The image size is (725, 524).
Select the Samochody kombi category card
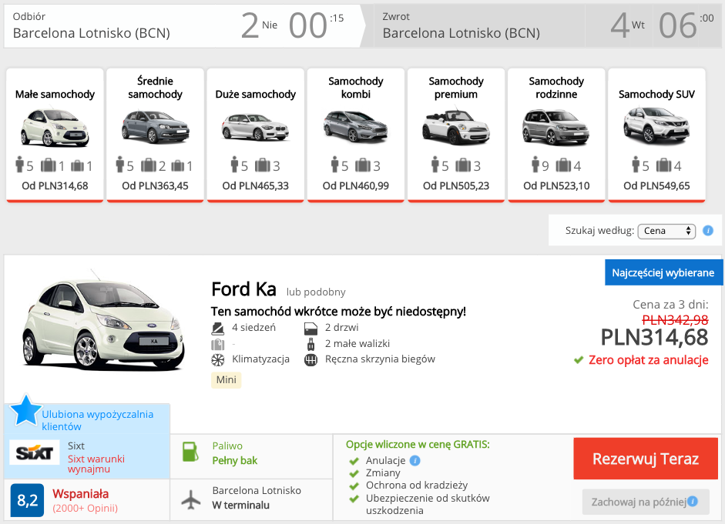[355, 135]
